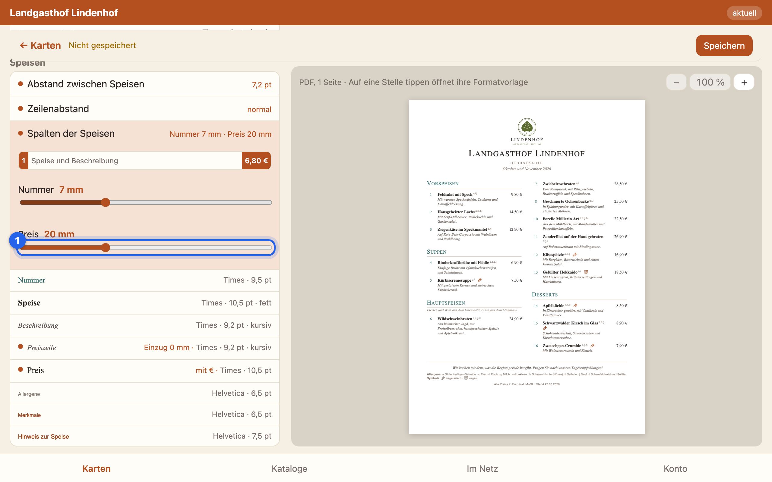Click the vegetarian icon beside Käsespätzle
The image size is (772, 482).
point(575,255)
